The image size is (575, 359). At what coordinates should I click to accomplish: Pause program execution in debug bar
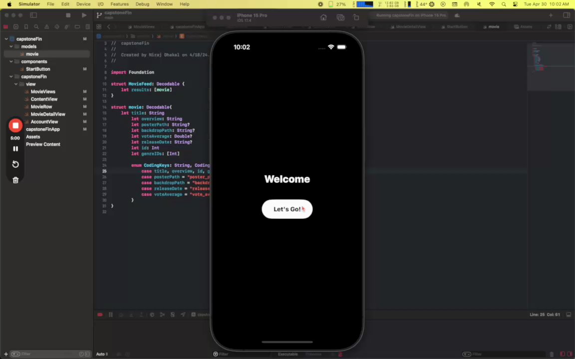coord(111,315)
